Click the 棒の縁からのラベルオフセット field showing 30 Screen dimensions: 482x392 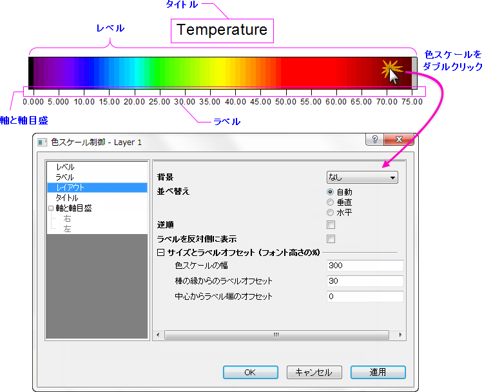pos(365,281)
